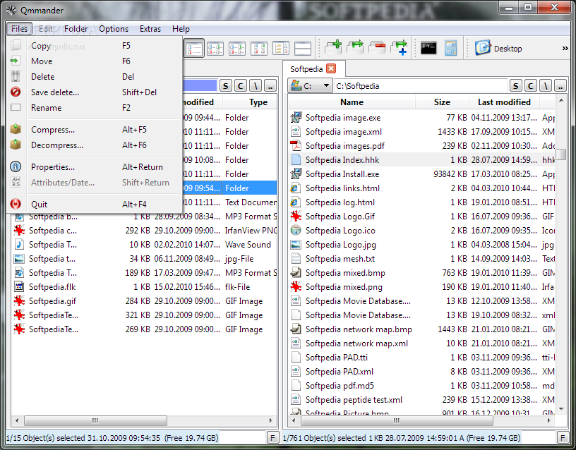Select Softpedia Install.exe file

click(x=421, y=174)
